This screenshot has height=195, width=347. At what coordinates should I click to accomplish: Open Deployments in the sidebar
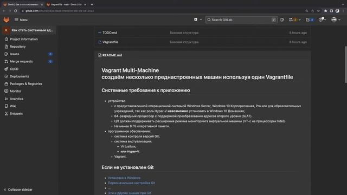[20, 76]
